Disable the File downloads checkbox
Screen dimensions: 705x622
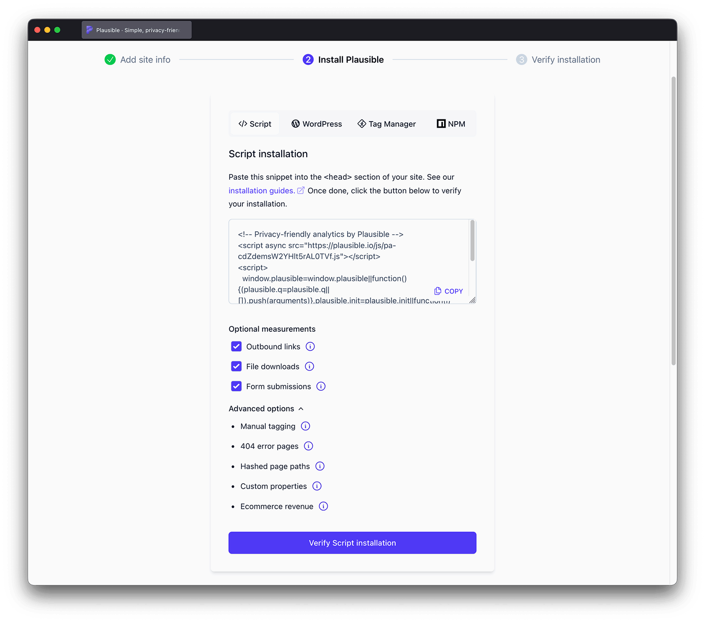tap(236, 367)
